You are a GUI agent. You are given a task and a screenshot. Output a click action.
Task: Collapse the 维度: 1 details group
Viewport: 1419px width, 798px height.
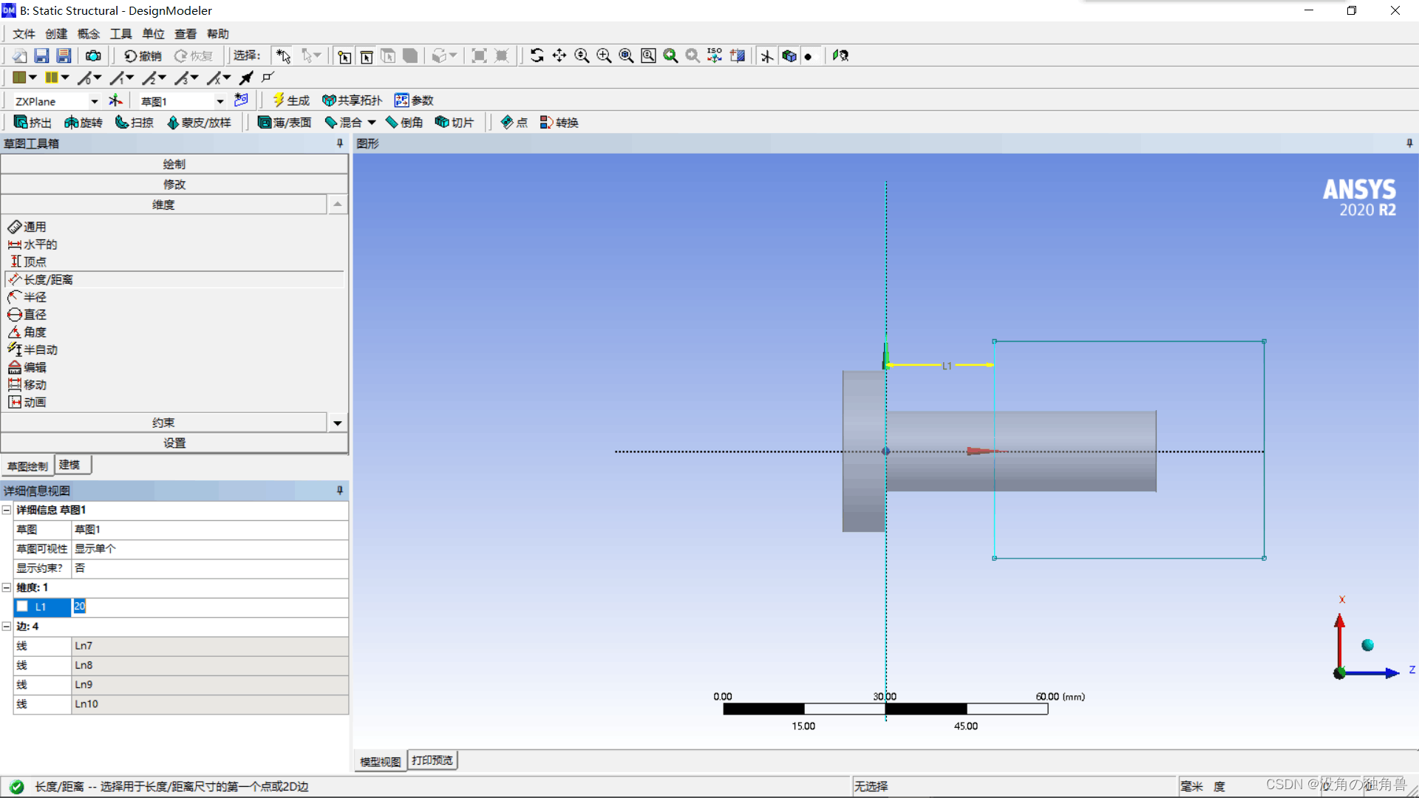[7, 587]
